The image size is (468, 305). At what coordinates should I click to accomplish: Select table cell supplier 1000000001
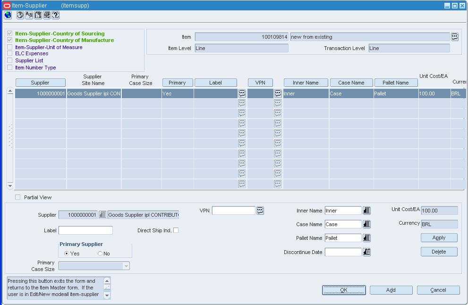point(41,93)
